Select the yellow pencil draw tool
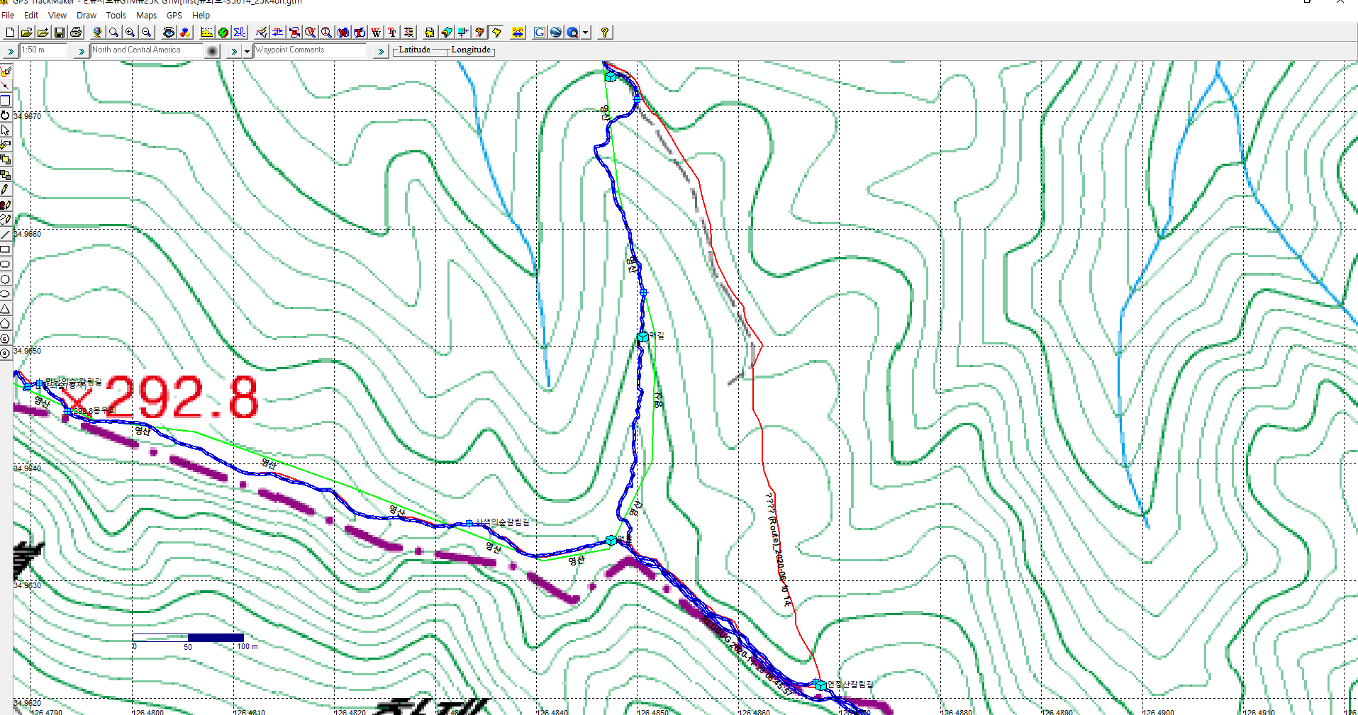 point(6,190)
